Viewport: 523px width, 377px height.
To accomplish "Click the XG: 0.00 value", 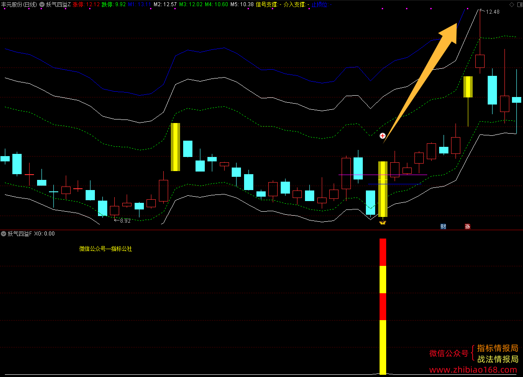I will tap(45, 234).
